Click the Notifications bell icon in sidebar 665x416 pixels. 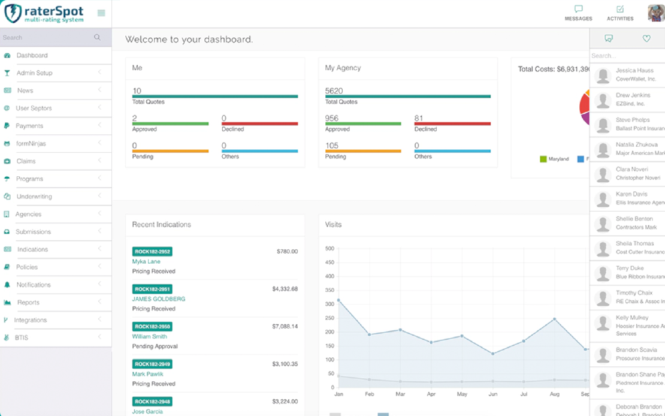click(7, 285)
